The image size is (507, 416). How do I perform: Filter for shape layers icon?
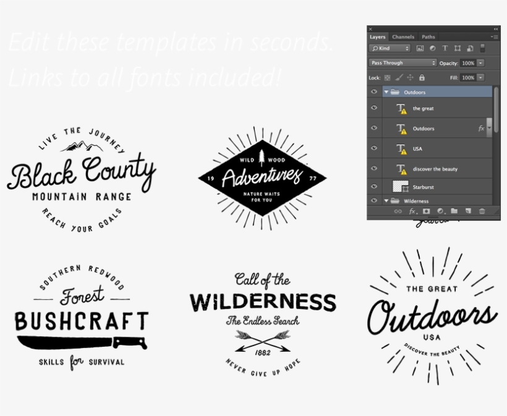coord(457,48)
